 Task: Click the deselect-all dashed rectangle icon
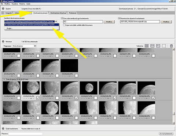164,46
